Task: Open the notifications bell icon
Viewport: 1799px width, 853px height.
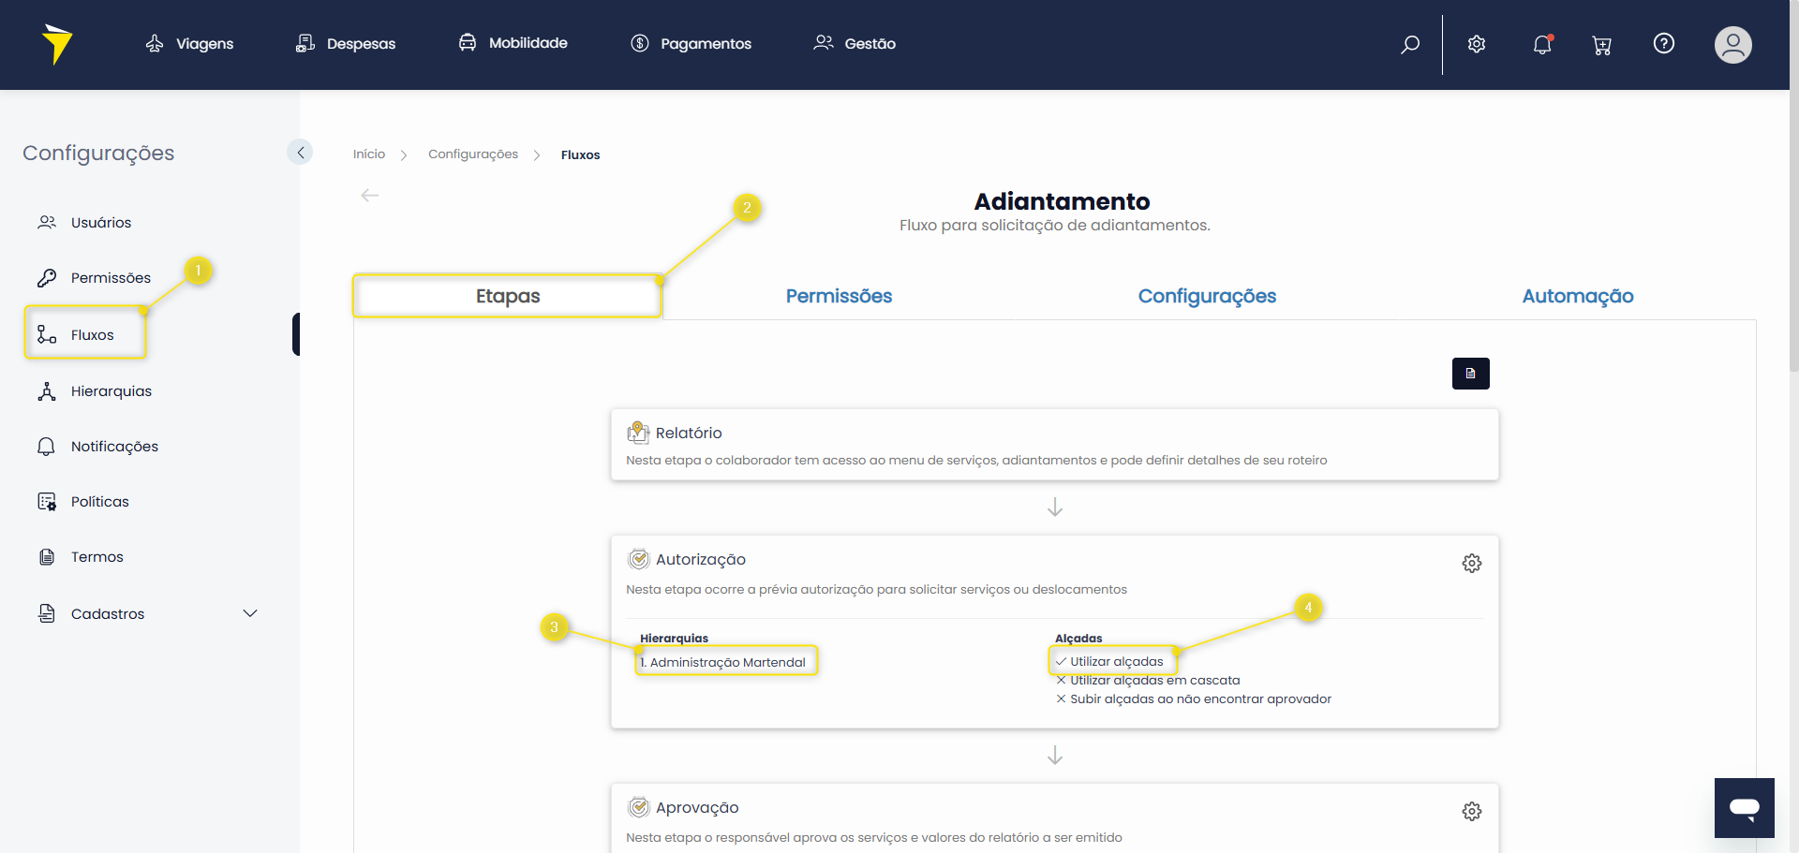Action: click(x=1542, y=44)
